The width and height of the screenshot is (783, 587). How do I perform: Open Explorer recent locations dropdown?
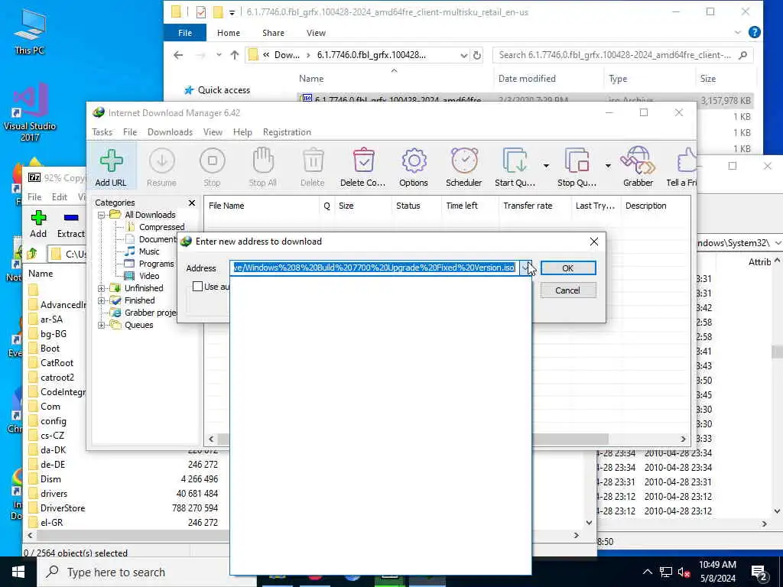(x=219, y=55)
